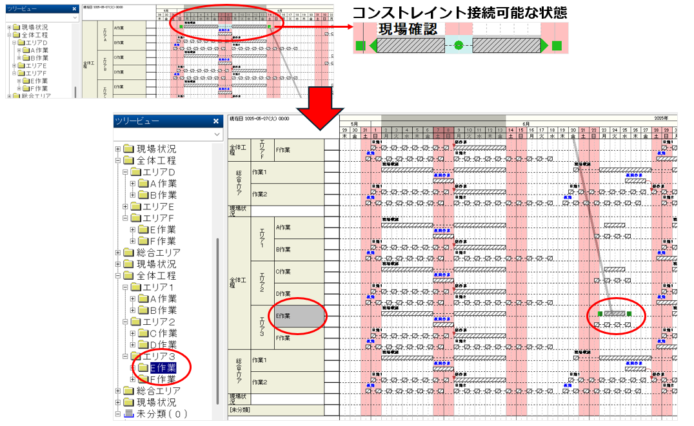The width and height of the screenshot is (694, 426).
Task: Click left green square handle of enlarged 現場確認 bar
Action: (x=361, y=46)
